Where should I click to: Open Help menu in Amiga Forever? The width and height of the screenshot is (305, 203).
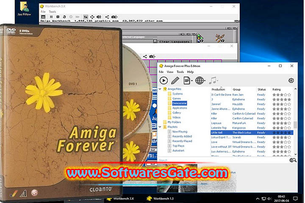tap(191, 72)
